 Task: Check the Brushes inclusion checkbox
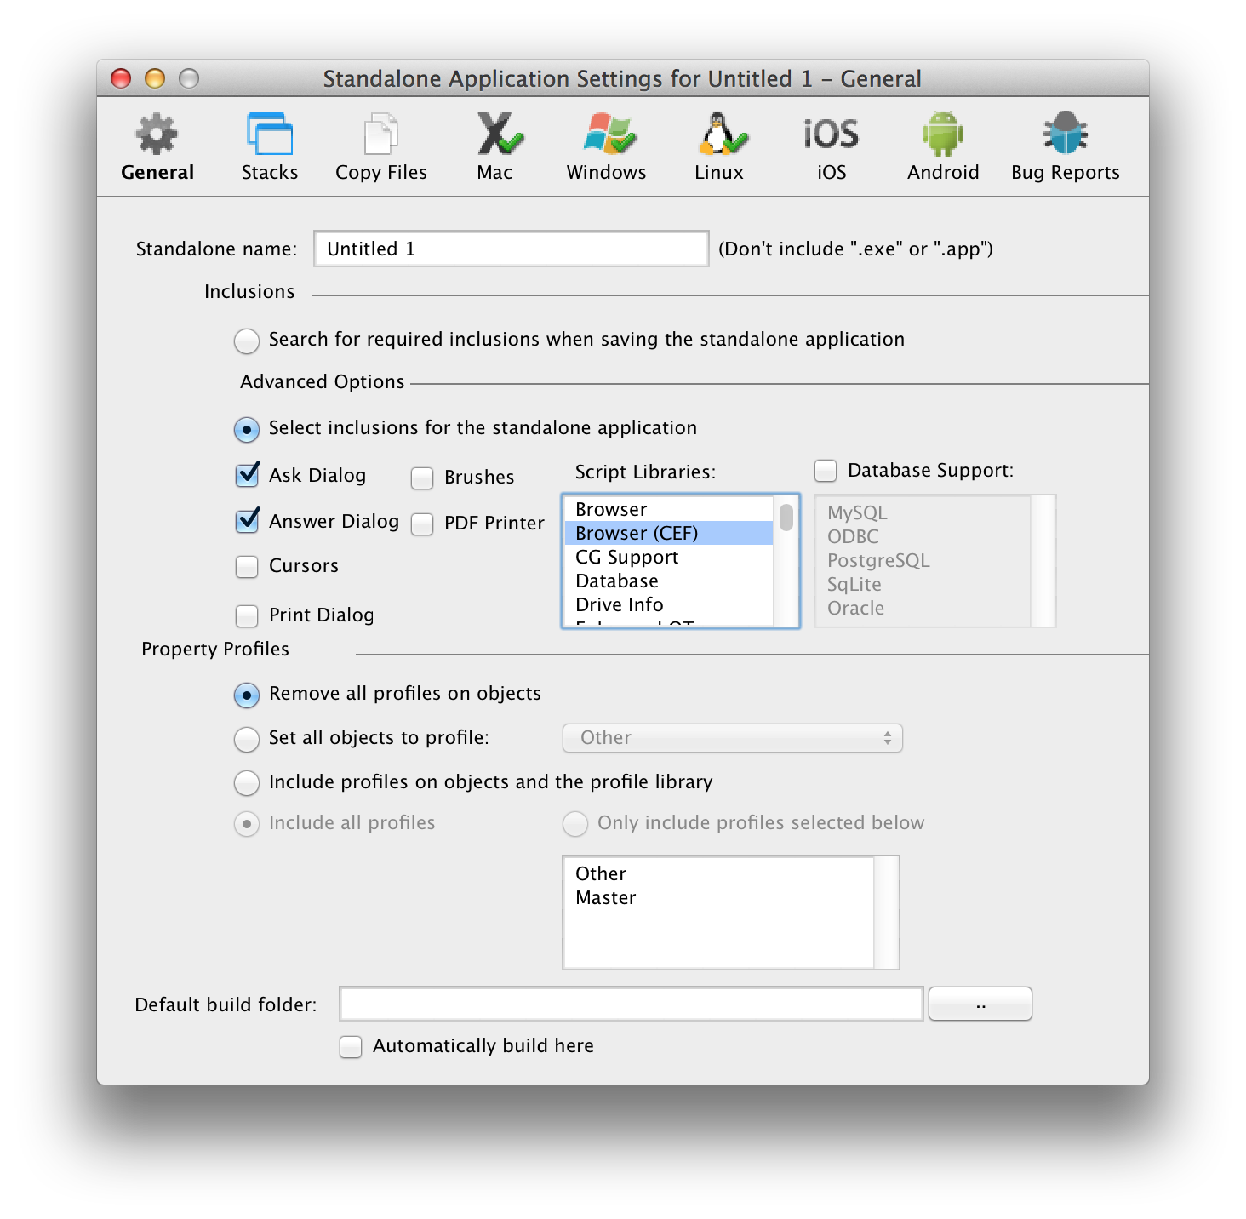coord(422,478)
